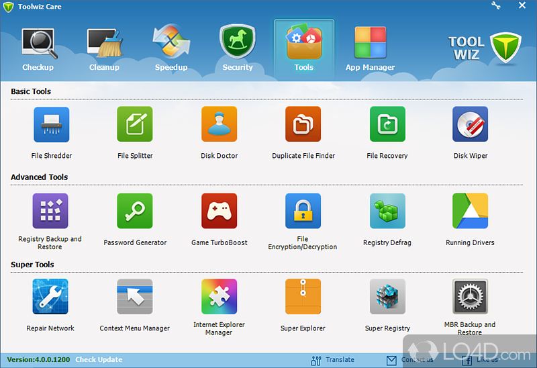
Task: Open Registry Backup and Restore
Action: click(x=50, y=212)
